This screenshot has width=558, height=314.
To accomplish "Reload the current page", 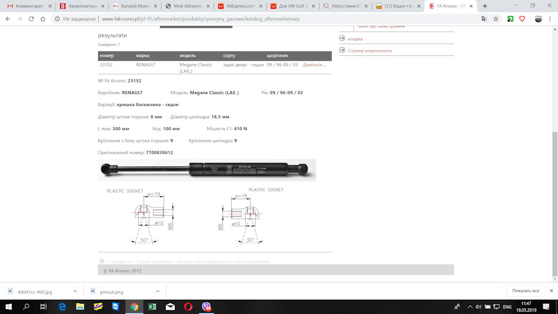I will 31,19.
